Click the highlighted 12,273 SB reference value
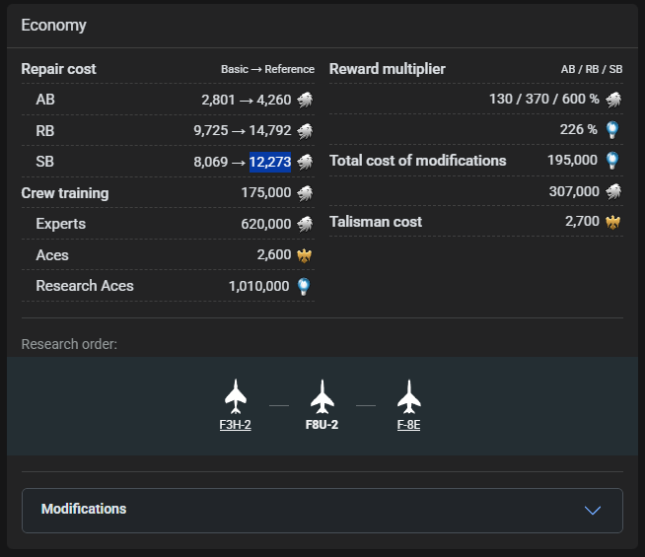645x557 pixels. [270, 162]
